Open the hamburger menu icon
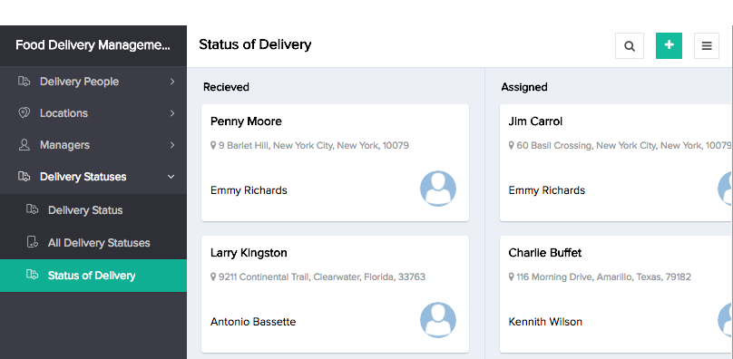733x359 pixels. (707, 46)
